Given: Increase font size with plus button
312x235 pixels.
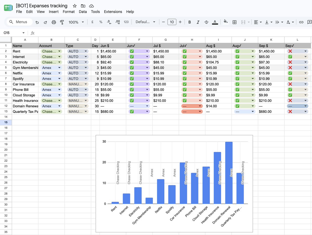Looking at the screenshot, I should [180, 22].
